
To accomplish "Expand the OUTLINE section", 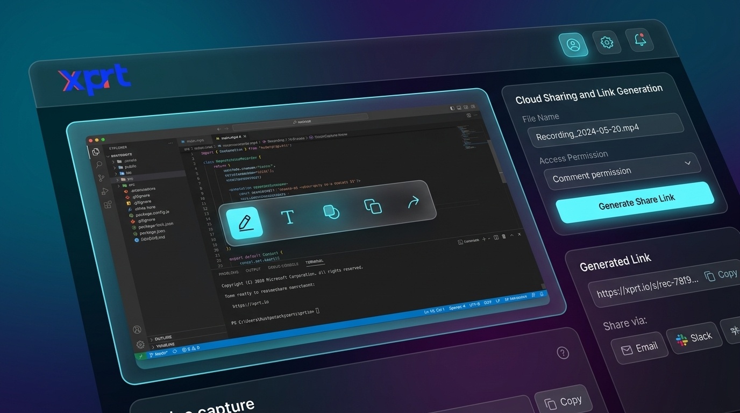I will tap(163, 338).
